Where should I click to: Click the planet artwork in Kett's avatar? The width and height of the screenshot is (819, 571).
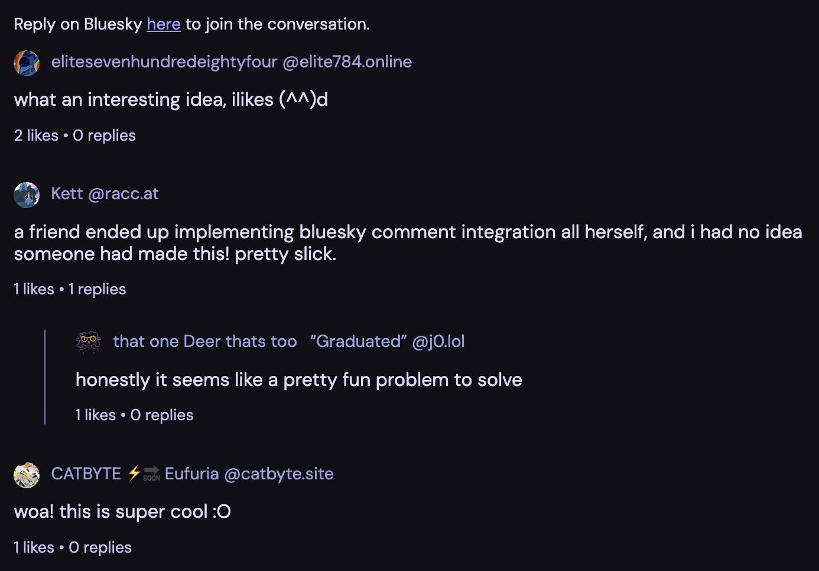(x=27, y=194)
